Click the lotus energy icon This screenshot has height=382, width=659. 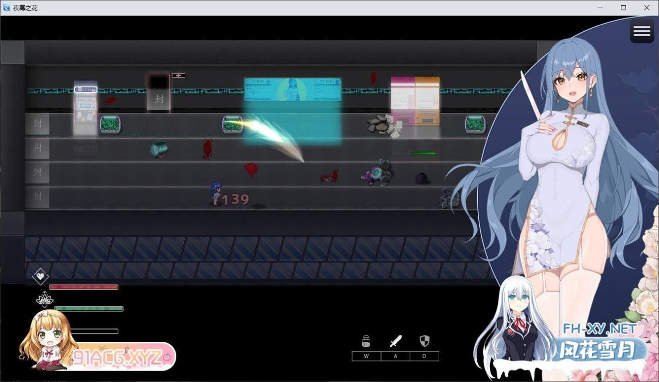[x=44, y=299]
